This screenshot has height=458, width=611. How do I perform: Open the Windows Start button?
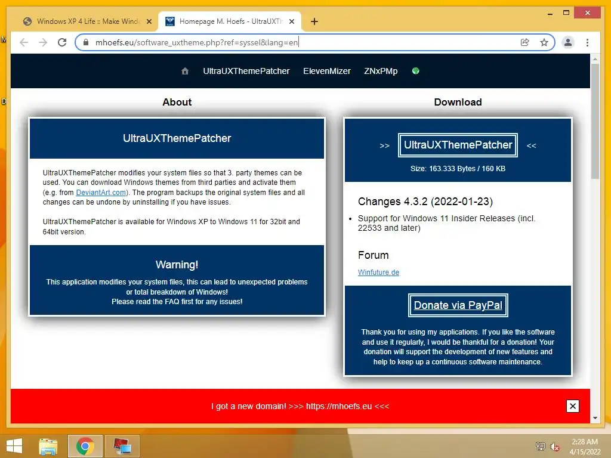click(x=14, y=446)
